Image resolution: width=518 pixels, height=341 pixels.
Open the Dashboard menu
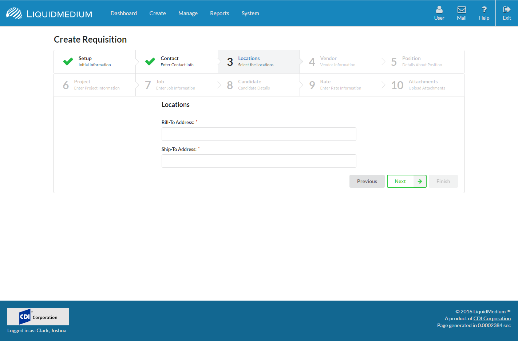tap(124, 13)
